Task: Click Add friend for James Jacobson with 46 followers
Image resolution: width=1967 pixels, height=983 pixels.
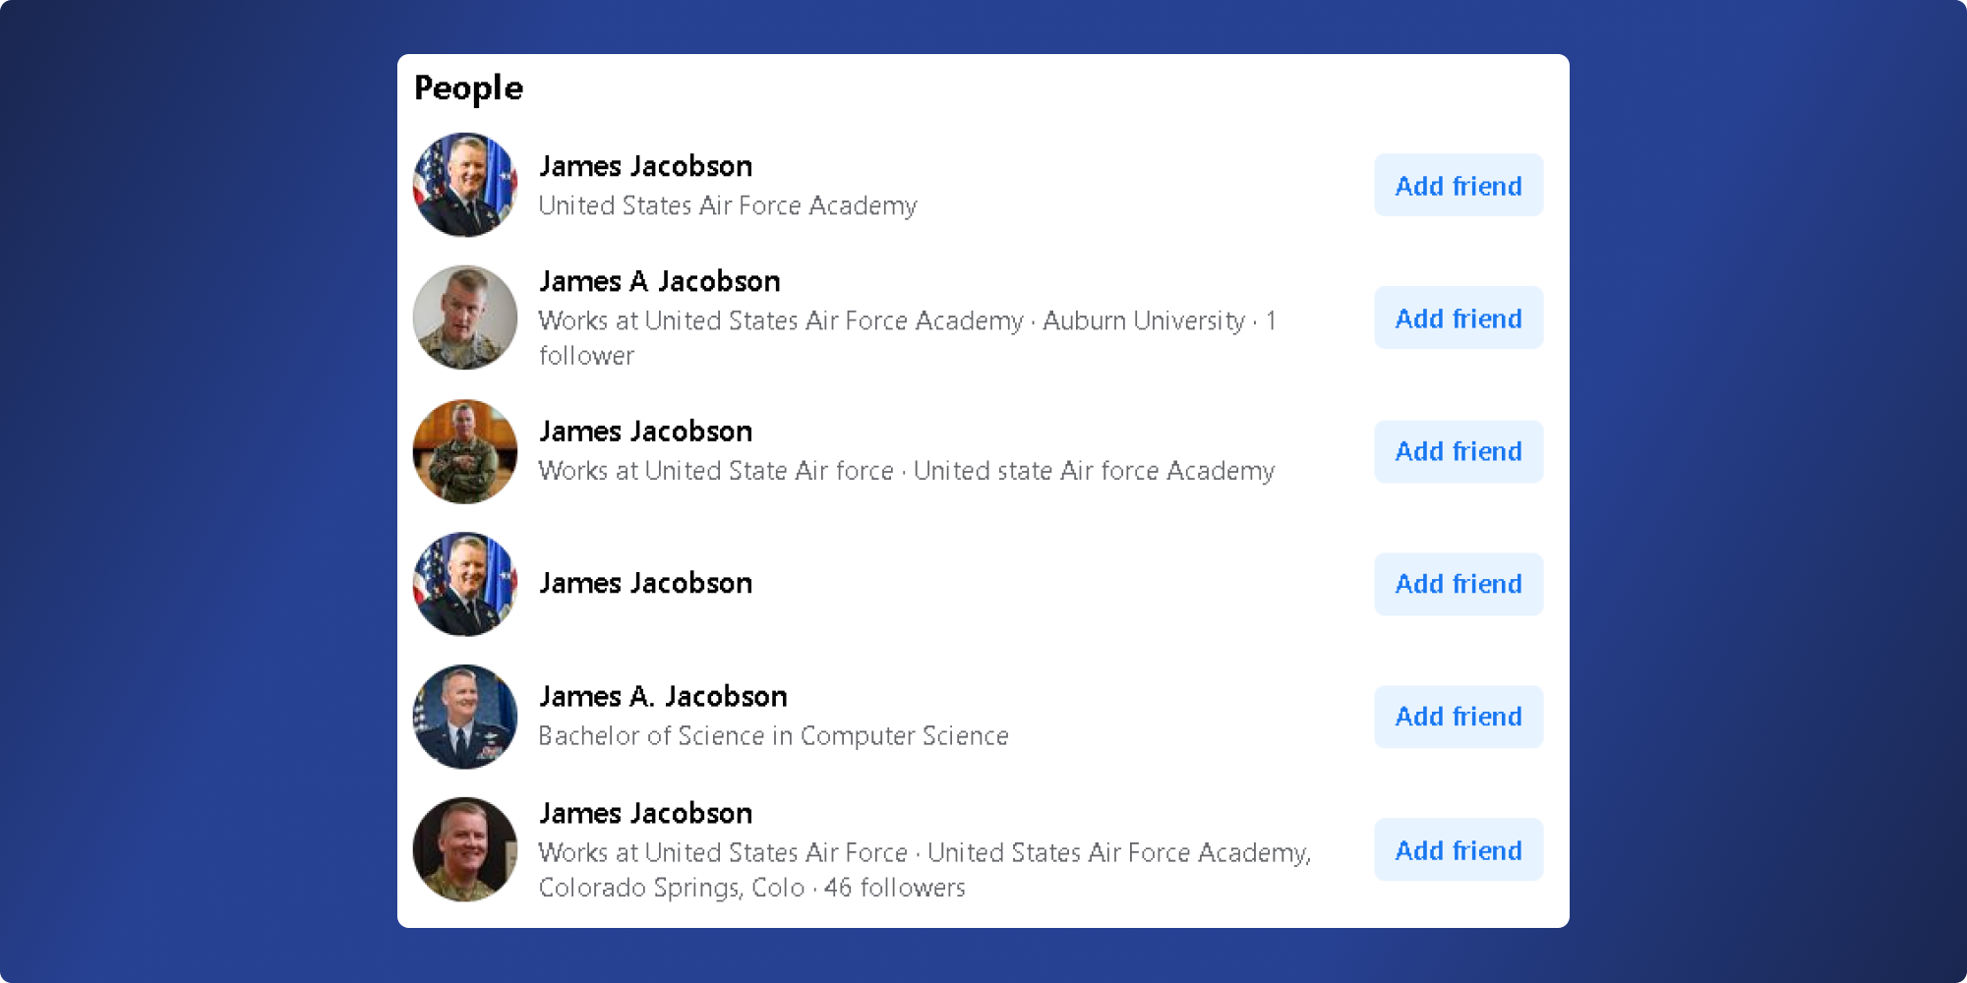Action: pyautogui.click(x=1458, y=849)
